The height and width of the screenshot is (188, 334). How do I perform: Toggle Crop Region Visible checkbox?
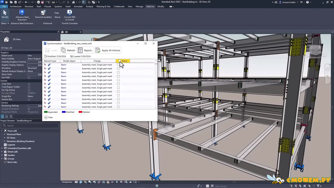pyautogui.click(x=29, y=87)
